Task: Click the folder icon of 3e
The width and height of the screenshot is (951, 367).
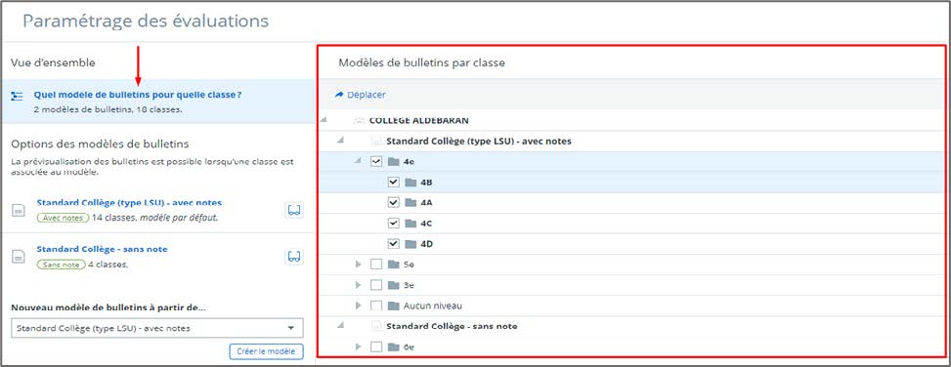Action: 393,285
